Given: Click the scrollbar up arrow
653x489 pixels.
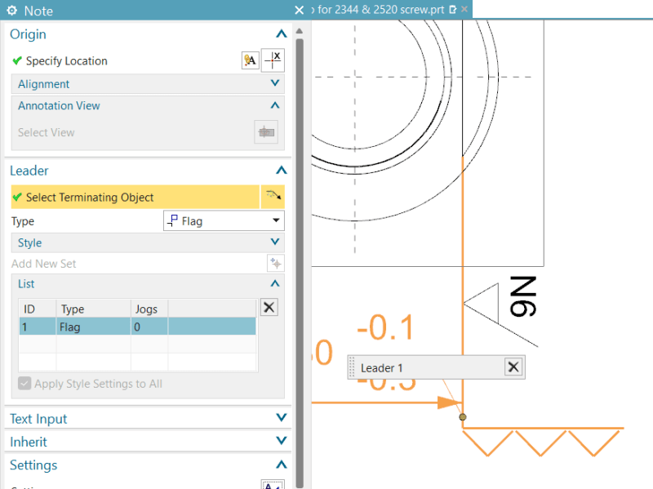Looking at the screenshot, I should click(299, 31).
